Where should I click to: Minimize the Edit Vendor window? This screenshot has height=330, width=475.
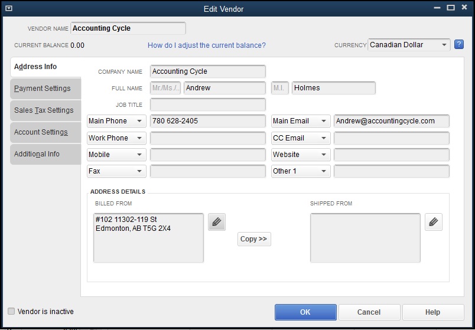click(x=437, y=8)
